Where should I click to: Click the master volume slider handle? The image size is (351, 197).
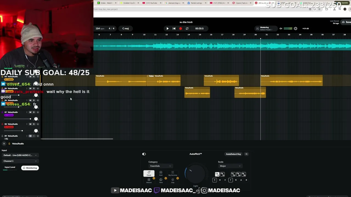[295, 28]
